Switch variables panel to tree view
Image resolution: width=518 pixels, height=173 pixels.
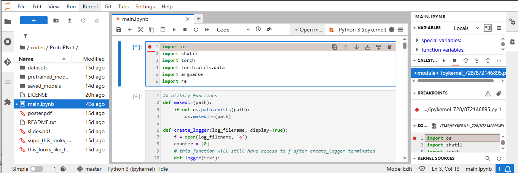pos(488,28)
